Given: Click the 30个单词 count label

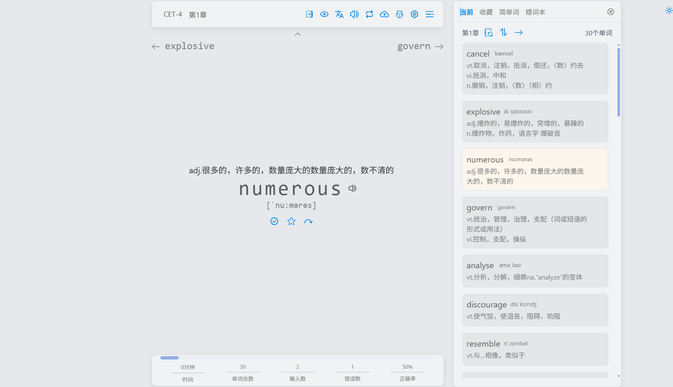Looking at the screenshot, I should pyautogui.click(x=598, y=33).
